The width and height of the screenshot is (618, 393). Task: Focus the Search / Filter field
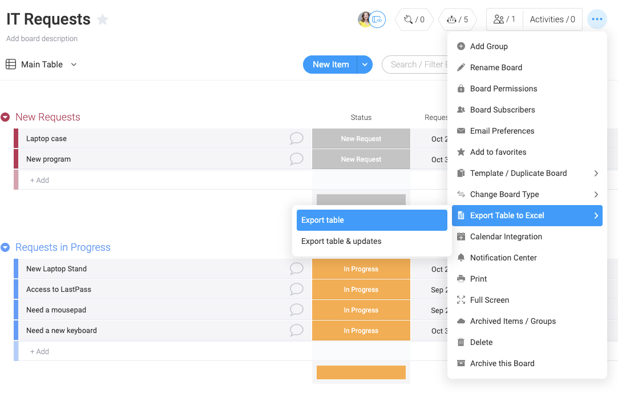pos(415,65)
